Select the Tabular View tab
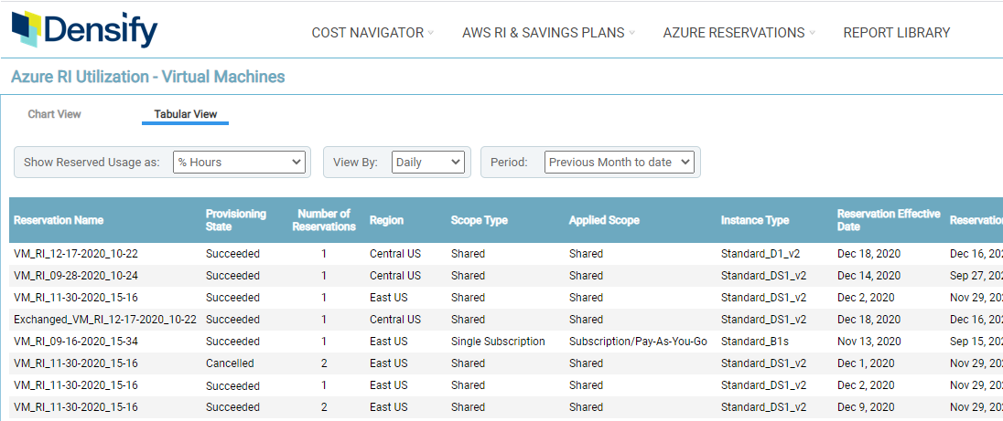This screenshot has width=1003, height=421. point(185,114)
